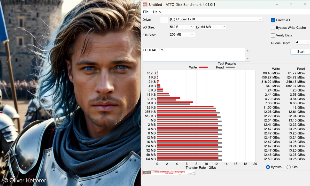Click the read value "124.79 MB/s"
This screenshot has height=186, width=310.
(296, 78)
